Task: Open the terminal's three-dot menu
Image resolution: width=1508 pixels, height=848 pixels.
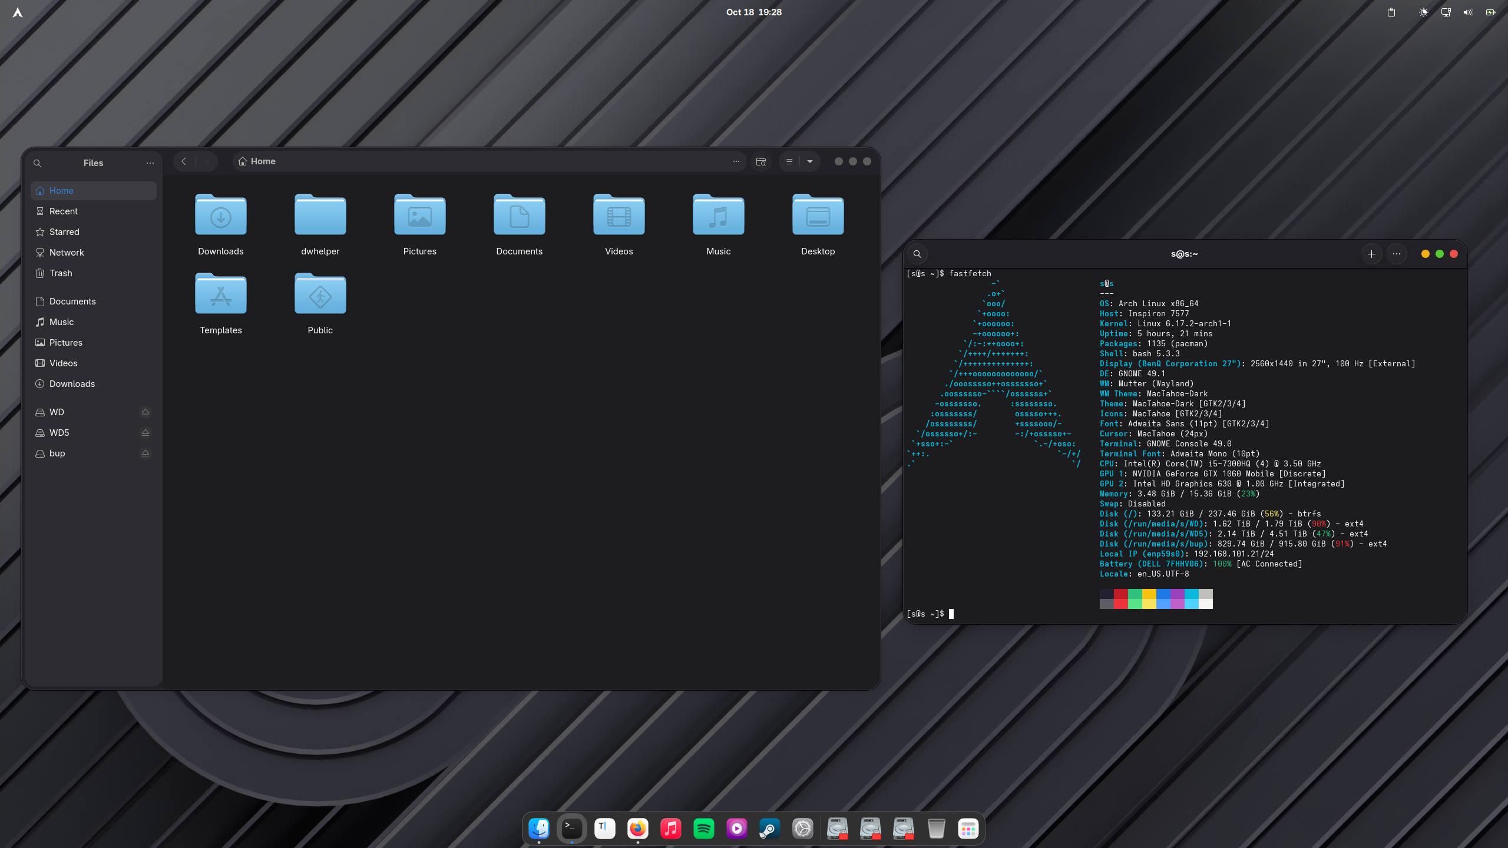Action: click(1396, 254)
